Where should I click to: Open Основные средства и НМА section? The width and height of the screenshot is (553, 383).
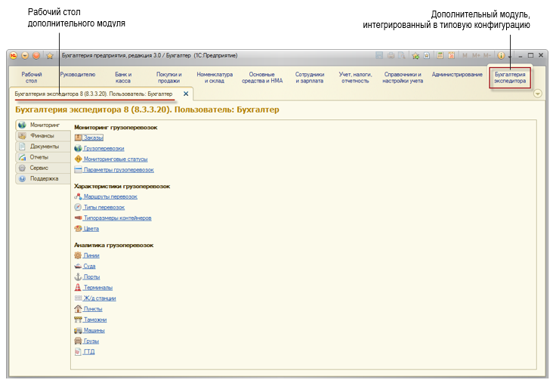pos(262,78)
